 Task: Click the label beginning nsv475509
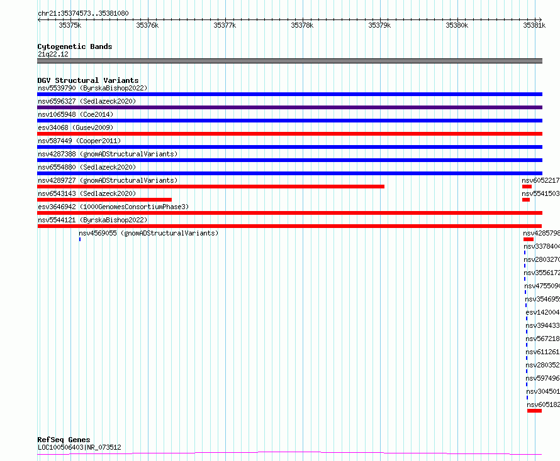coord(542,286)
